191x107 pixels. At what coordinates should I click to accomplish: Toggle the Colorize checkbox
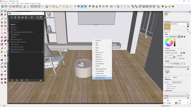point(178,56)
